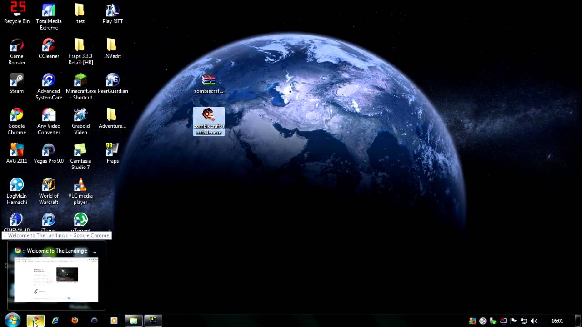Open the CCleaner desktop shortcut
This screenshot has width=582, height=327.
(x=49, y=49)
